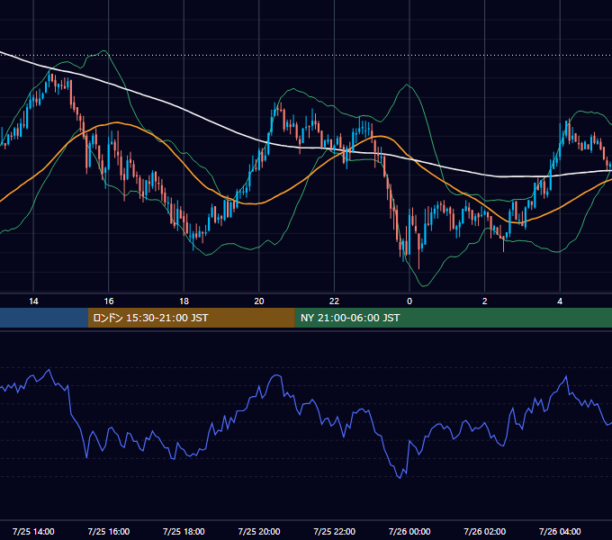Click the 7/25 22:00 time label
The height and width of the screenshot is (540, 612).
pos(335,531)
